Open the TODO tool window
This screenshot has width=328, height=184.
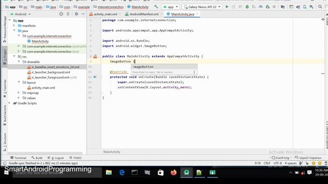coord(75,158)
